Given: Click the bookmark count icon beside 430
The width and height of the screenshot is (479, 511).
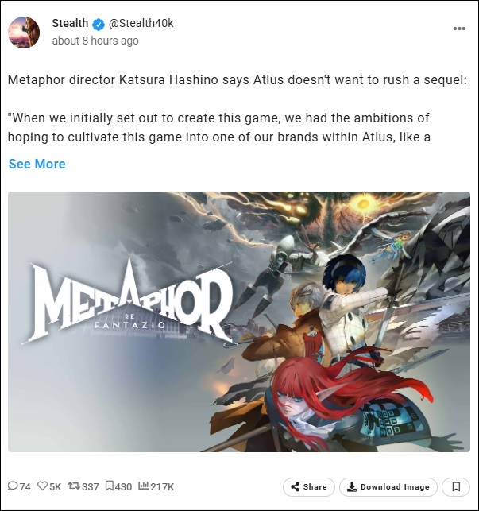Looking at the screenshot, I should 110,486.
